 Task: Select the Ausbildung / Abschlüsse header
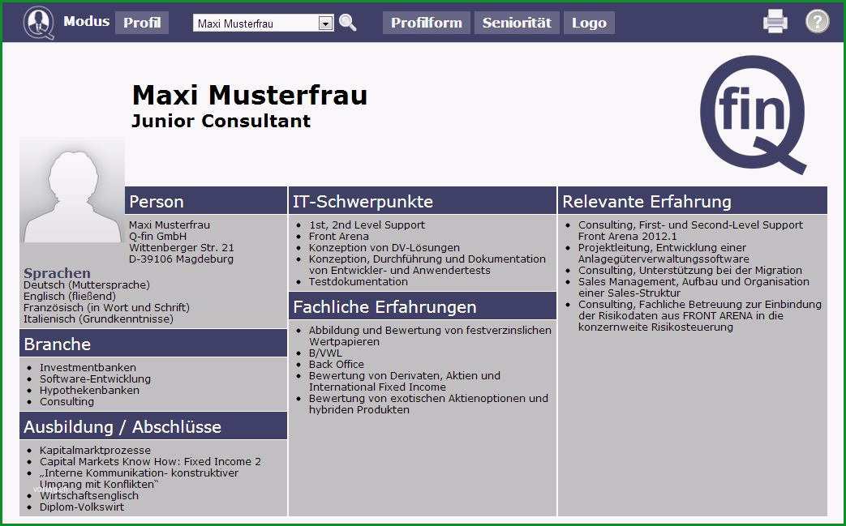click(x=153, y=426)
